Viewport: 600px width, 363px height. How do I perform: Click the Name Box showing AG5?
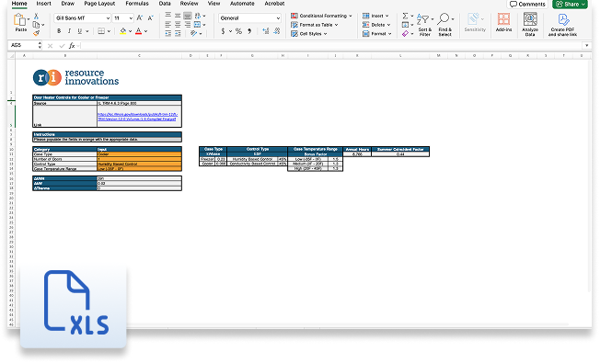(25, 45)
